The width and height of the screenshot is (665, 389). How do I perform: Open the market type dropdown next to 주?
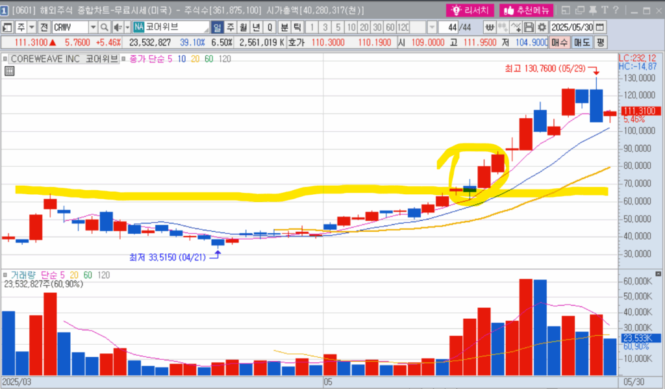[32, 27]
